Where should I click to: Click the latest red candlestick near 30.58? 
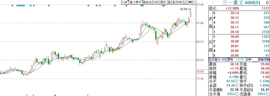pyautogui.click(x=190, y=14)
